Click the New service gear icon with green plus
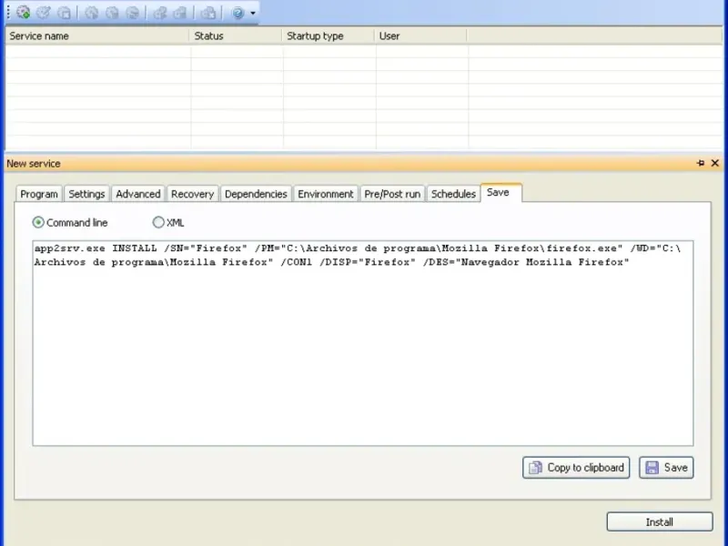The height and width of the screenshot is (546, 728). [x=24, y=13]
